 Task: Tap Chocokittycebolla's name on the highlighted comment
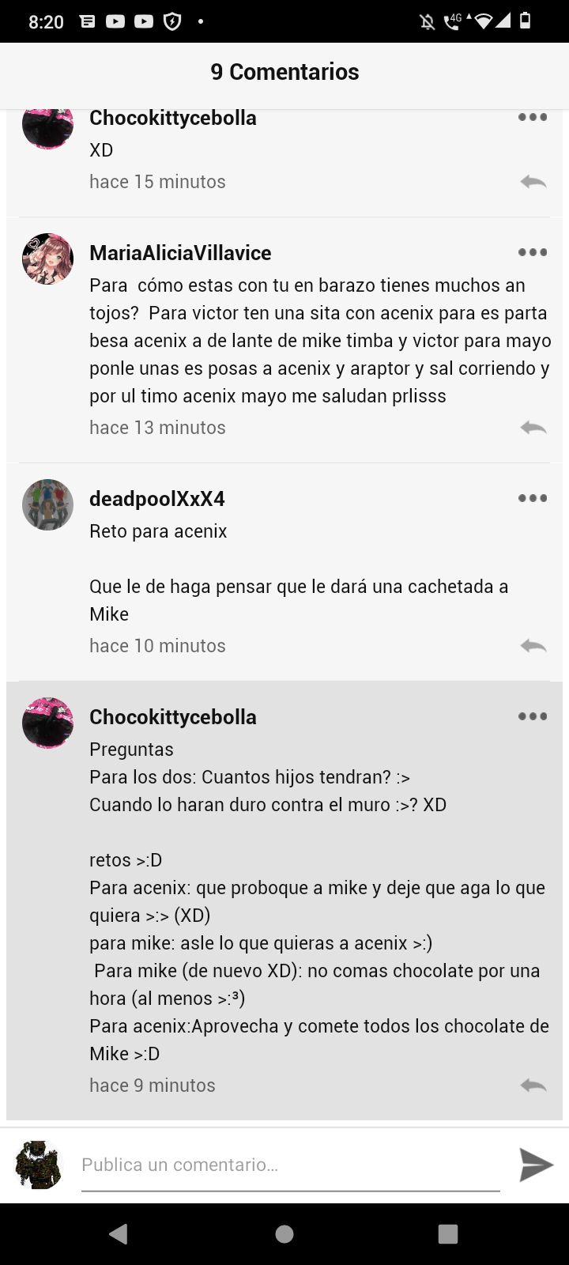[173, 717]
